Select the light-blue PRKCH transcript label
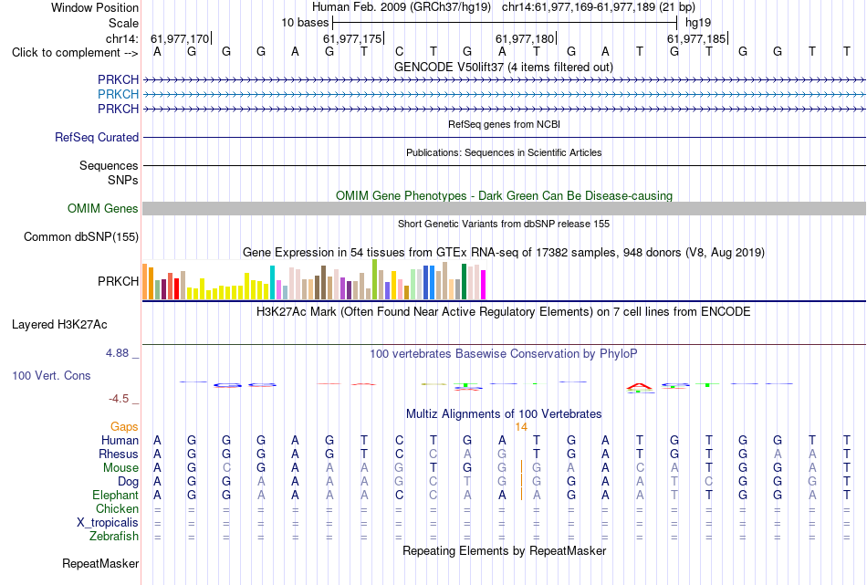 click(118, 94)
